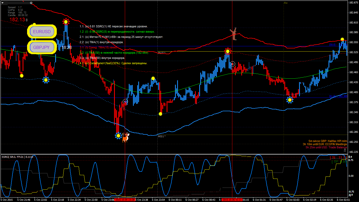Screen dimensions: 359x202
Task: Click the yellow star at the latest price peak
Action: [342, 39]
